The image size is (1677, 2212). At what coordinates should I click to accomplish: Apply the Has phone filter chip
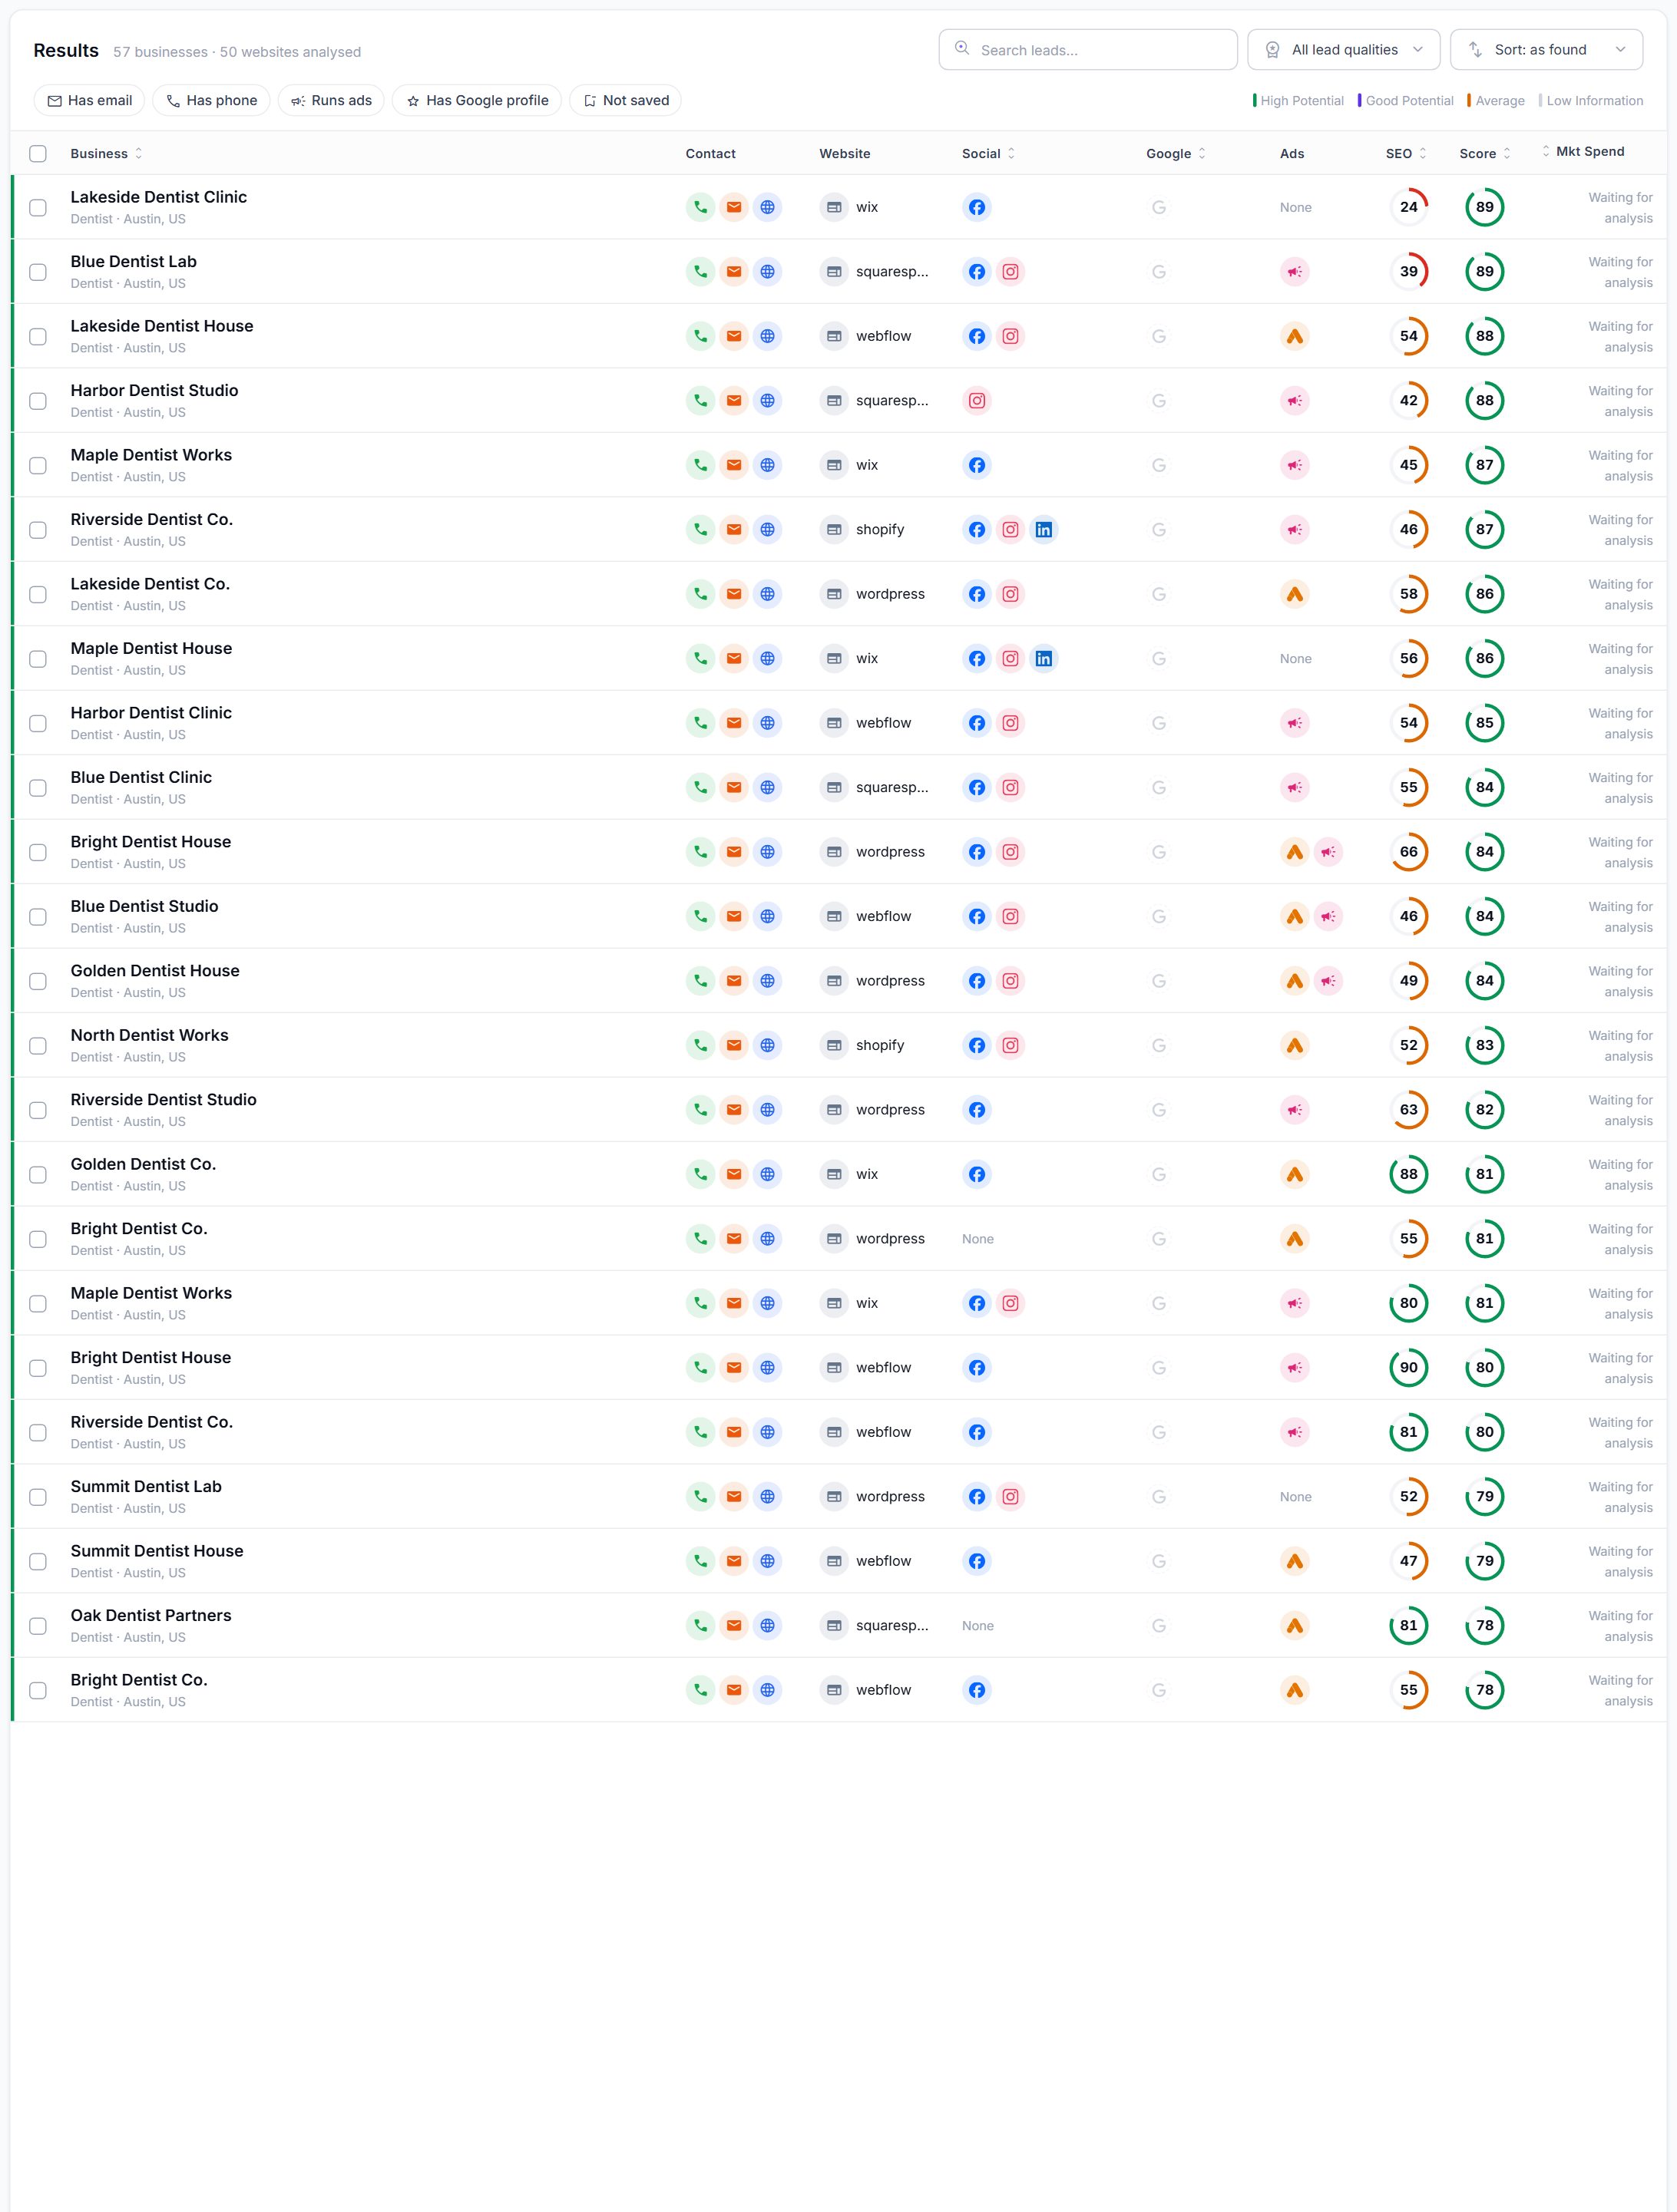[x=211, y=100]
